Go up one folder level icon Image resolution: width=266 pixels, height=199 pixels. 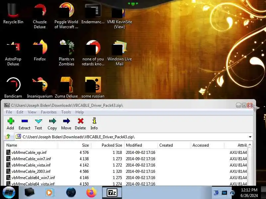(x=8, y=137)
